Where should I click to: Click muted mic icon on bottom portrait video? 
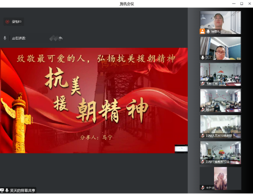(203, 188)
